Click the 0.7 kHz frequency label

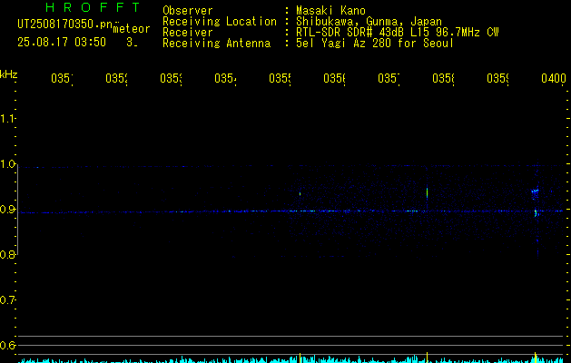tap(7, 300)
